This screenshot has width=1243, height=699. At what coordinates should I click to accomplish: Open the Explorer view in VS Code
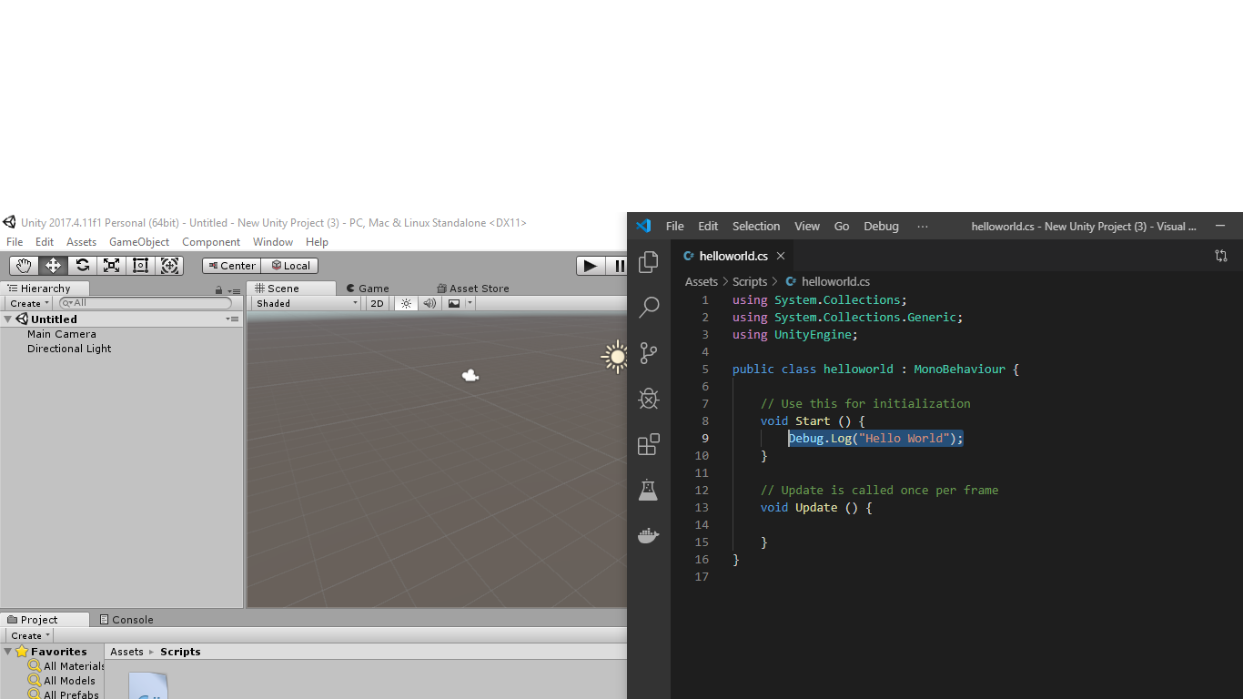tap(649, 262)
